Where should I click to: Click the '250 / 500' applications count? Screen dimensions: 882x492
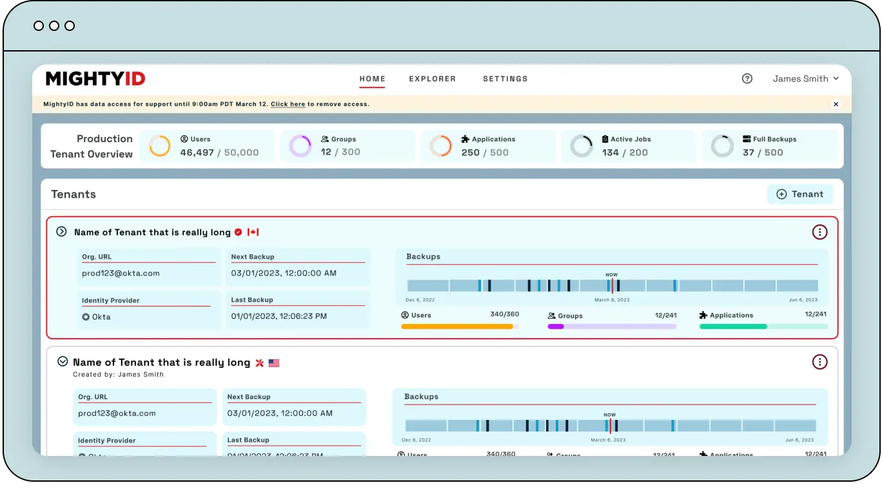click(485, 153)
